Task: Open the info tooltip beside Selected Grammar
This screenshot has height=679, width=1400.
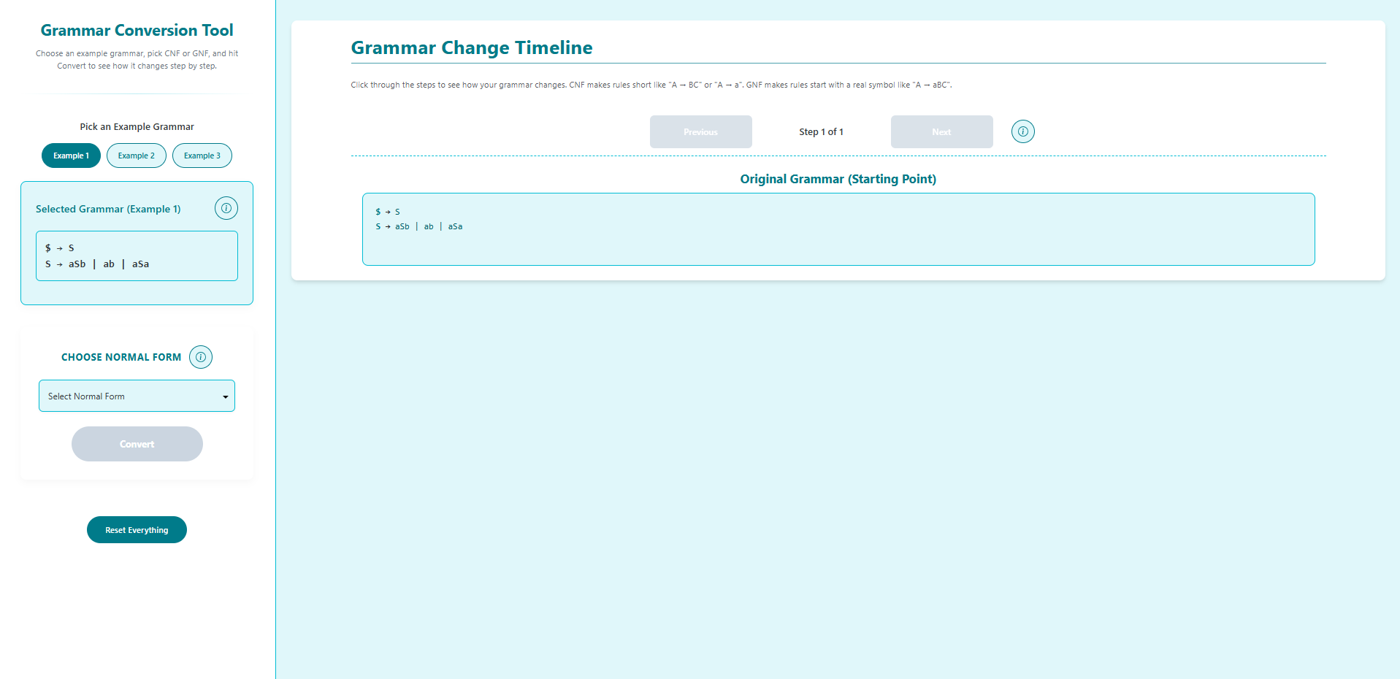Action: tap(226, 207)
